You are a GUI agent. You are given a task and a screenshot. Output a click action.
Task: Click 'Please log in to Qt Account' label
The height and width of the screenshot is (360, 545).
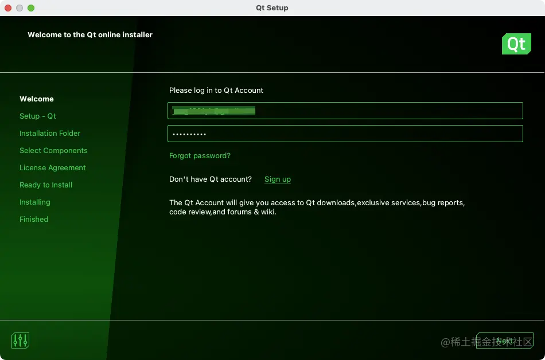pos(216,90)
